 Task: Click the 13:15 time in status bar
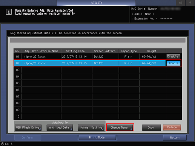(x=9, y=144)
